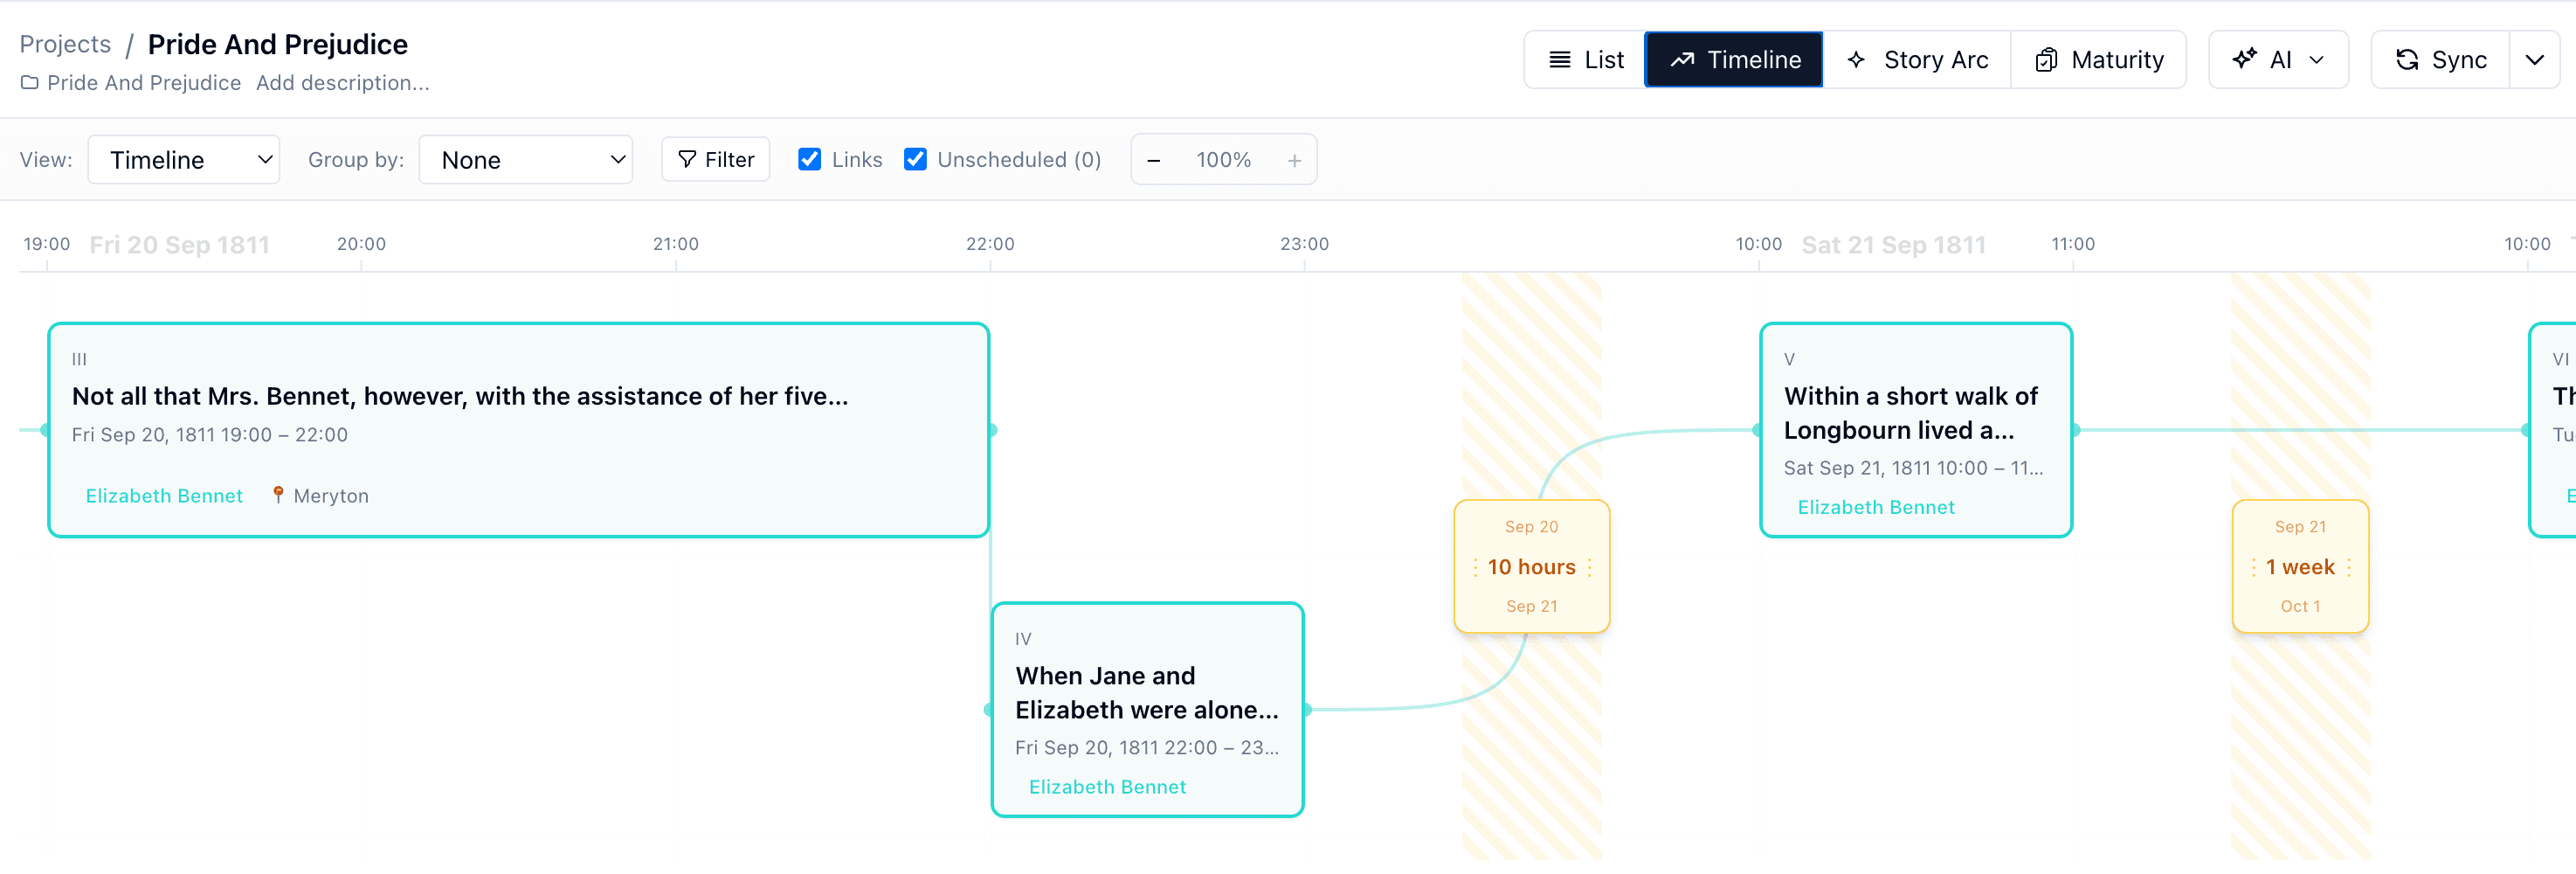Screen dimensions: 2576x874
Task: Click the Filter funnel icon
Action: [x=687, y=160]
